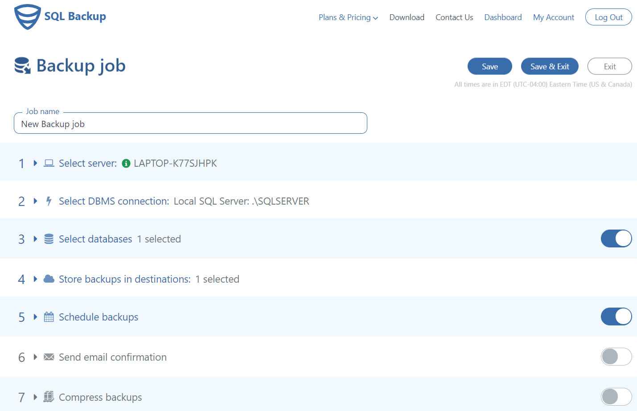The image size is (637, 411).
Task: Go to the Dashboard page
Action: point(503,17)
